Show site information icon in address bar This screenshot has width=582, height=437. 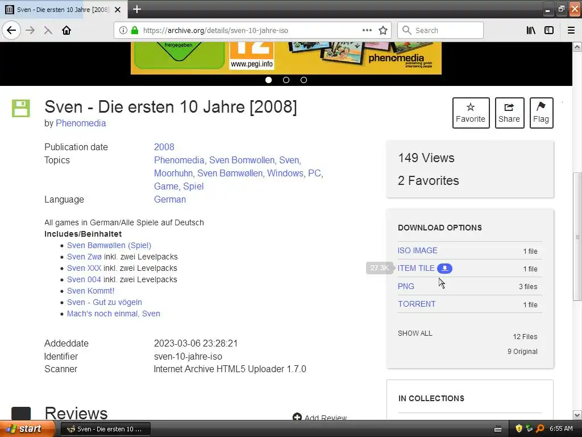coord(123,30)
